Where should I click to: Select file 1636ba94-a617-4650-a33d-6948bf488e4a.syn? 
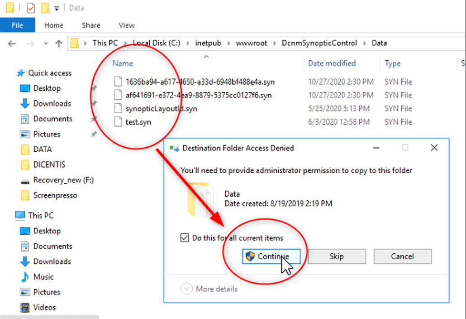(200, 82)
